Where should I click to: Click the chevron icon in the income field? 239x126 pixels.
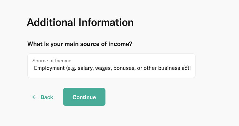pyautogui.click(x=186, y=66)
